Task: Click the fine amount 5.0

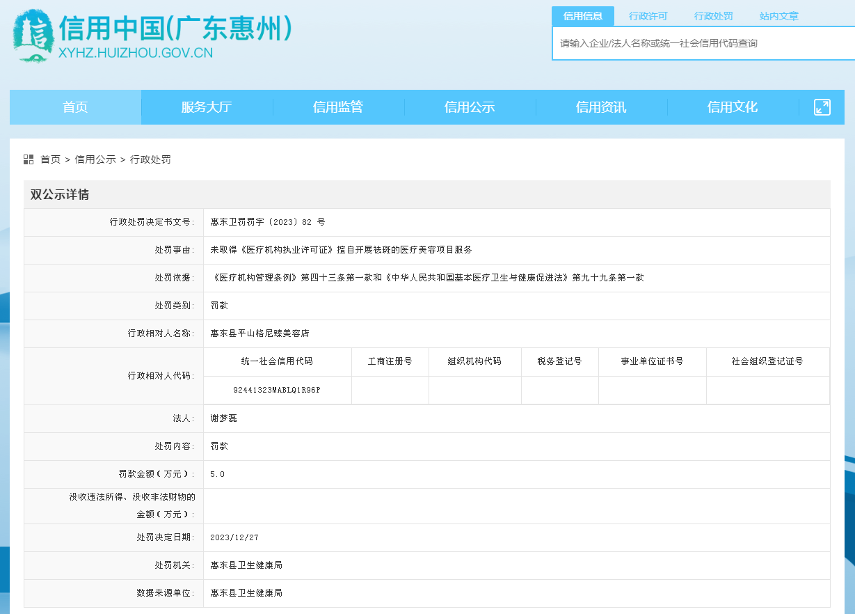Action: (218, 474)
